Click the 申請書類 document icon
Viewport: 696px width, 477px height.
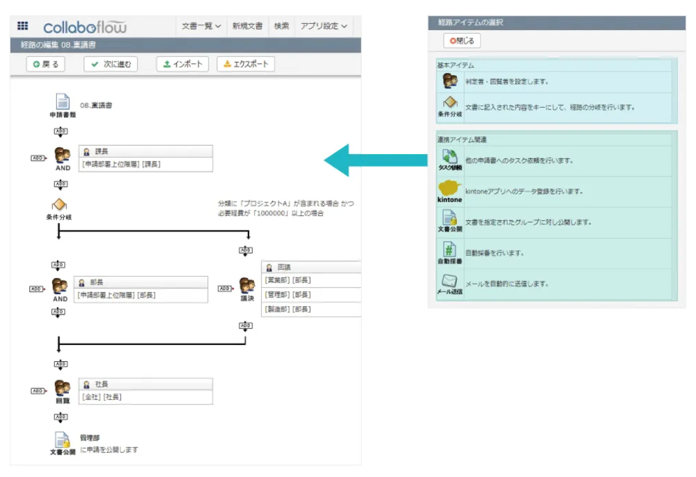pos(63,102)
